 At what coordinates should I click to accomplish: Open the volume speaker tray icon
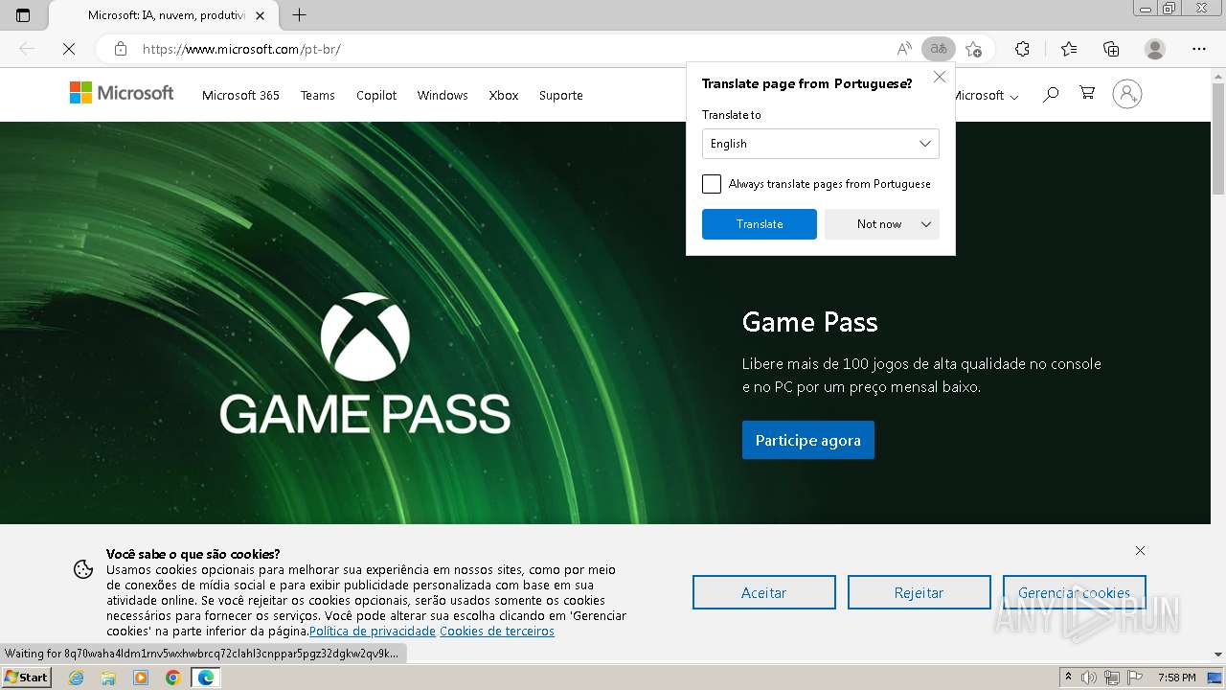1089,678
